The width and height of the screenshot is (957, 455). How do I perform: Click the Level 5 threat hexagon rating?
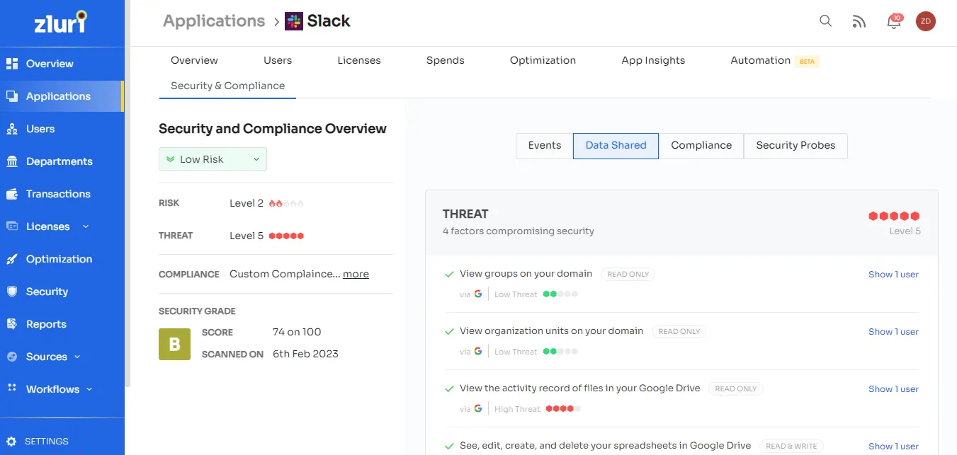click(x=894, y=216)
